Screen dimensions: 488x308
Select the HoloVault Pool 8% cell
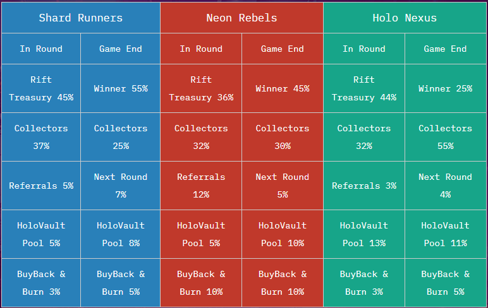pos(121,234)
